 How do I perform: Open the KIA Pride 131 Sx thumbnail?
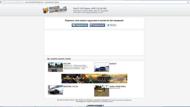tap(56, 90)
